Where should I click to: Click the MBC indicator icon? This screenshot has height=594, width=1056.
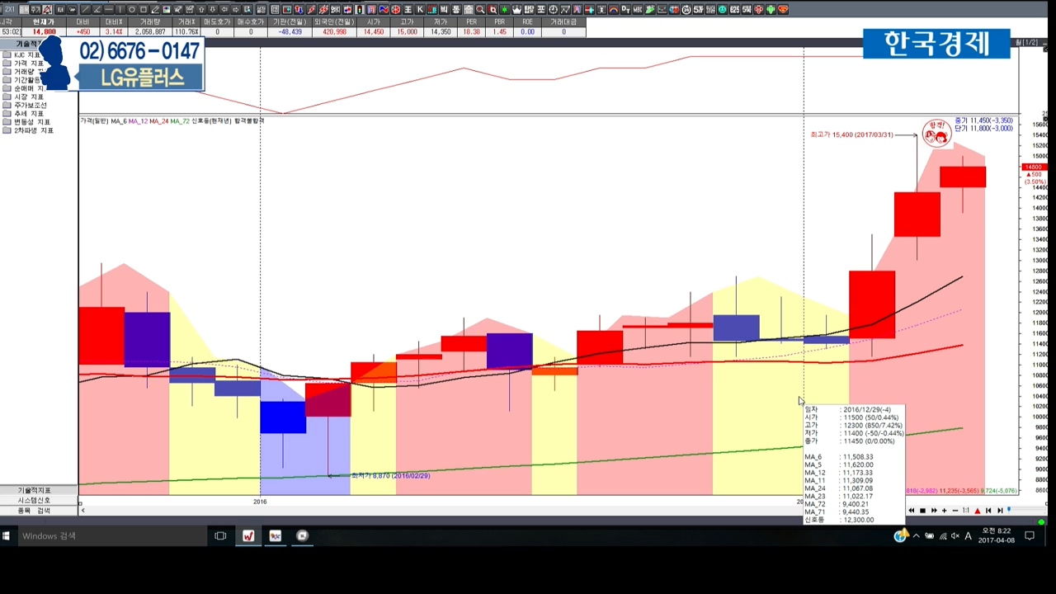(638, 10)
